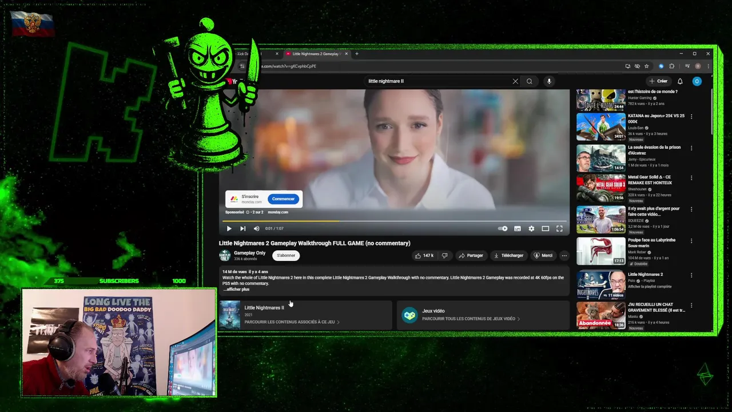Viewport: 732px width, 412px height.
Task: Open the Abandonnée cat video thumbnail
Action: coord(601,315)
